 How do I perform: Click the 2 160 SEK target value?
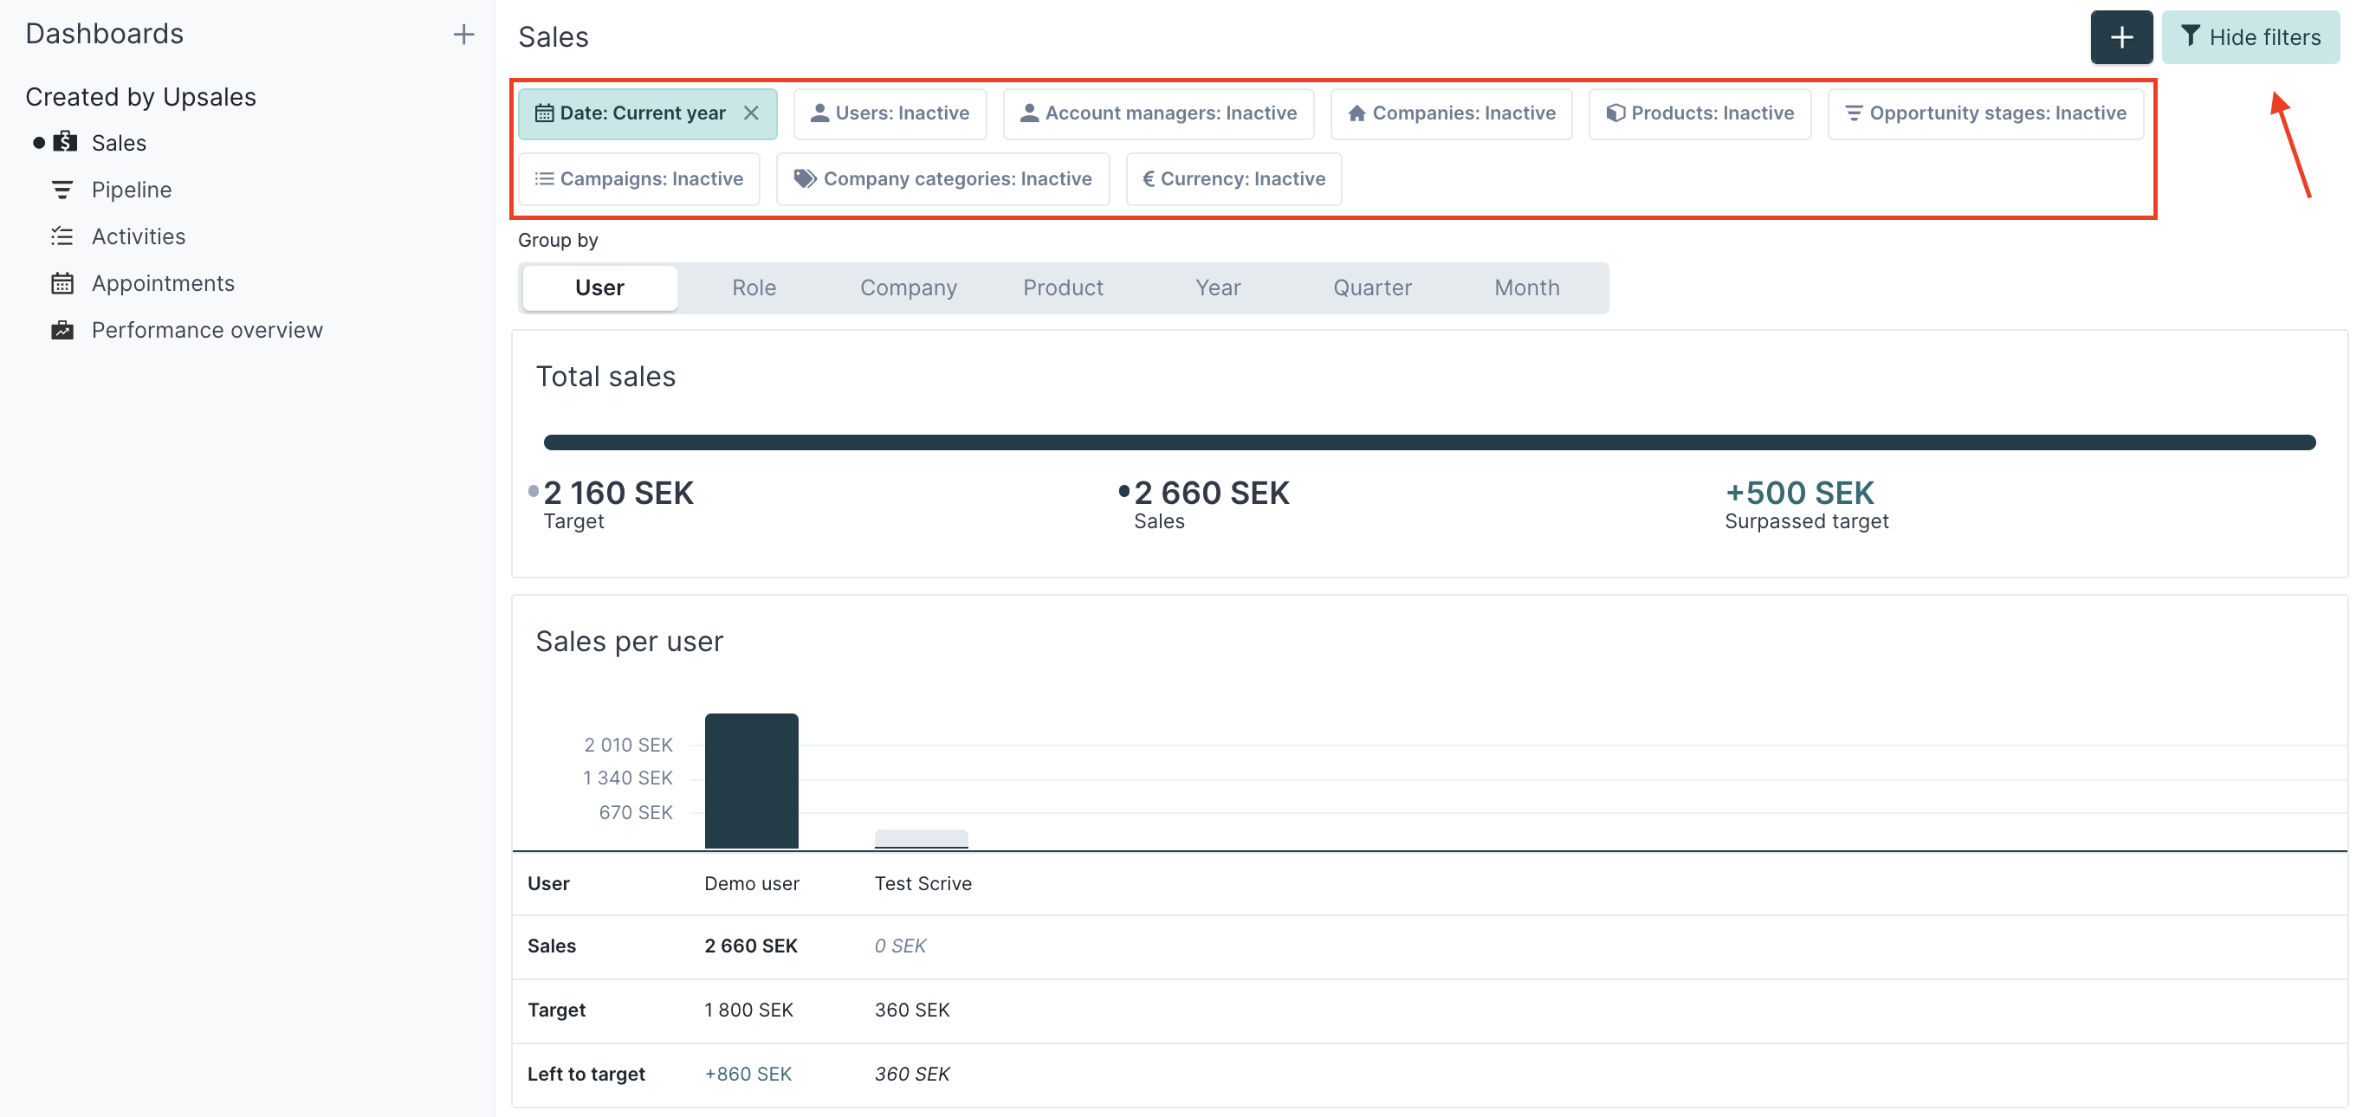pos(618,494)
